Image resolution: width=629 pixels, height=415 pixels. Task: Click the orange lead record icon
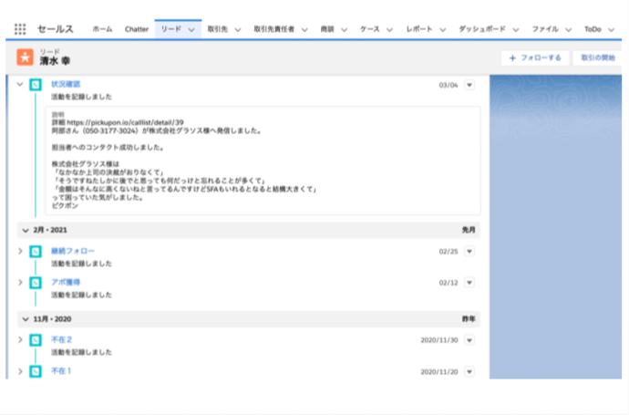25,57
